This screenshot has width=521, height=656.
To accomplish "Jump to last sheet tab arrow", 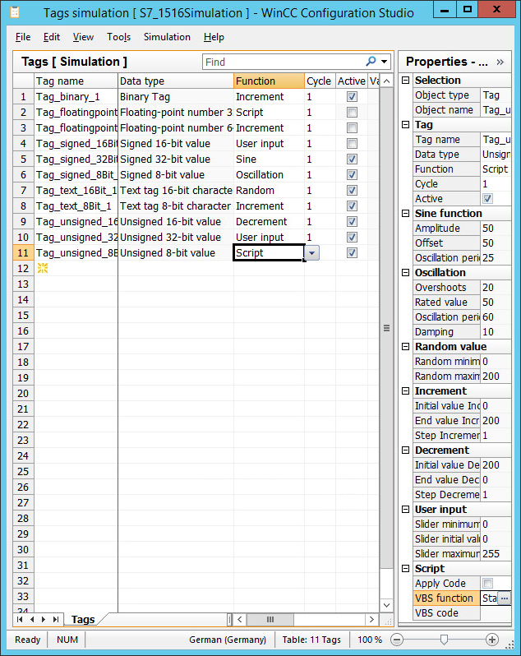I will [x=56, y=619].
